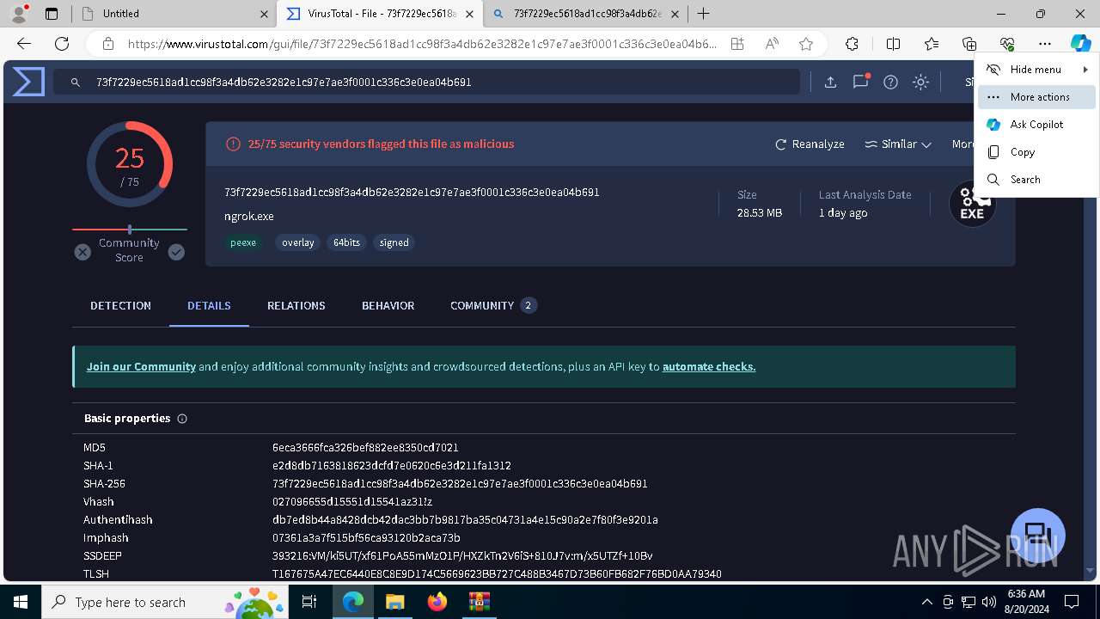
Task: Click the Windows Start button
Action: tap(20, 602)
